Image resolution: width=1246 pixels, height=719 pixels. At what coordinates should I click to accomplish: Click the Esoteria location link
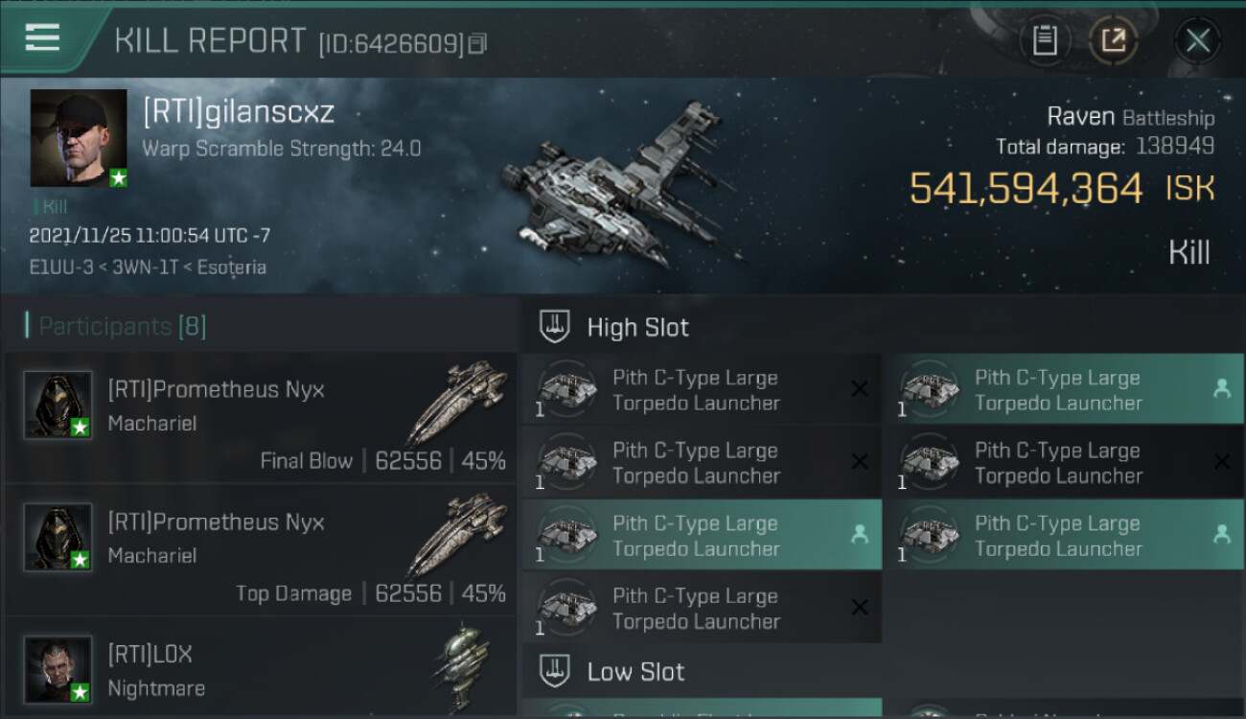click(x=231, y=267)
